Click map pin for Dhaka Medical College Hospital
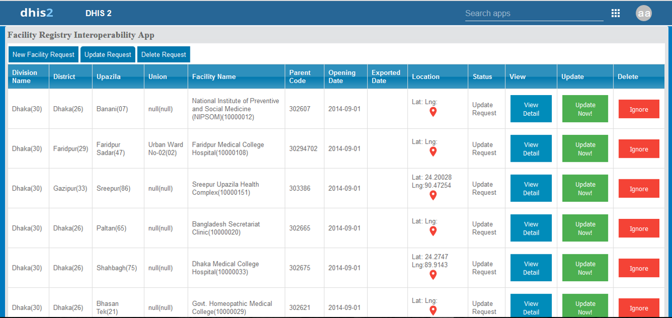The image size is (672, 318). [433, 275]
